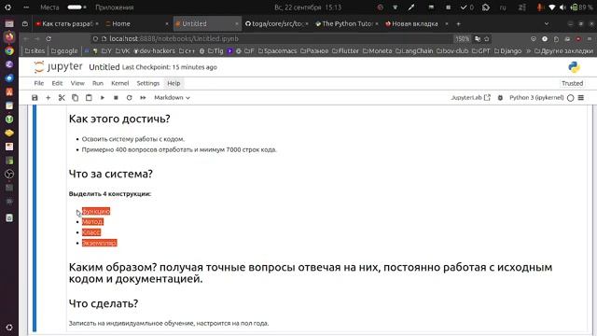
Task: Insert a new cell with the plus icon
Action: click(x=48, y=98)
